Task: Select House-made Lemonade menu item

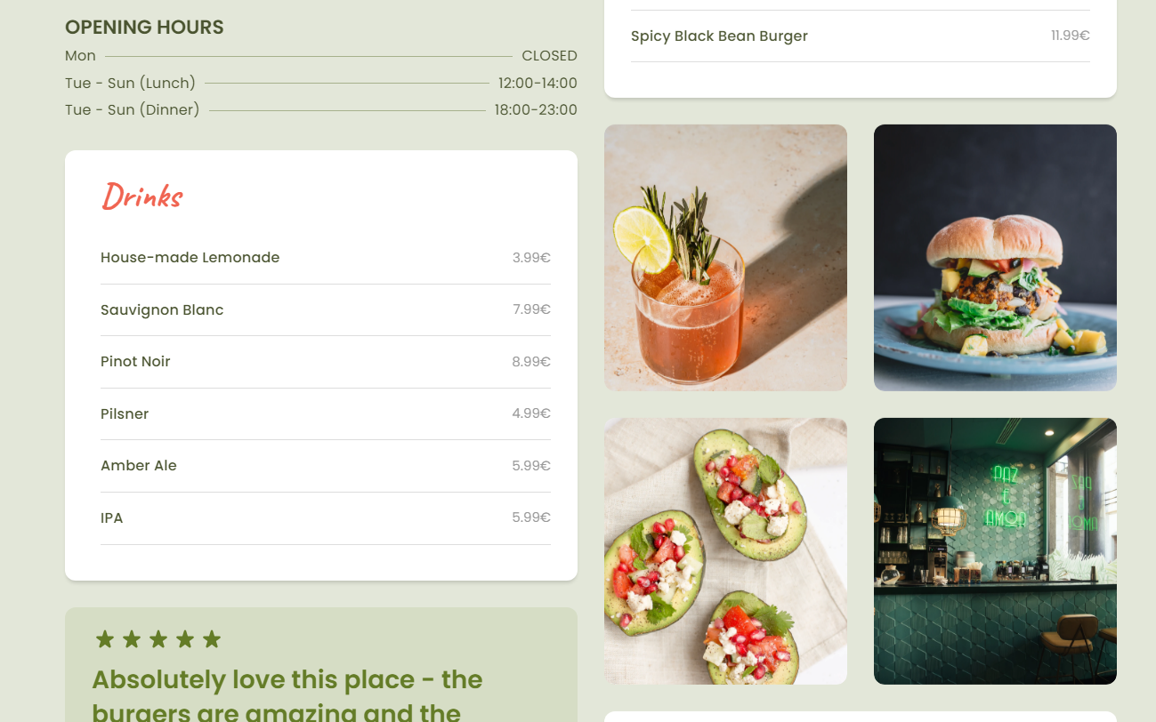Action: tap(326, 258)
